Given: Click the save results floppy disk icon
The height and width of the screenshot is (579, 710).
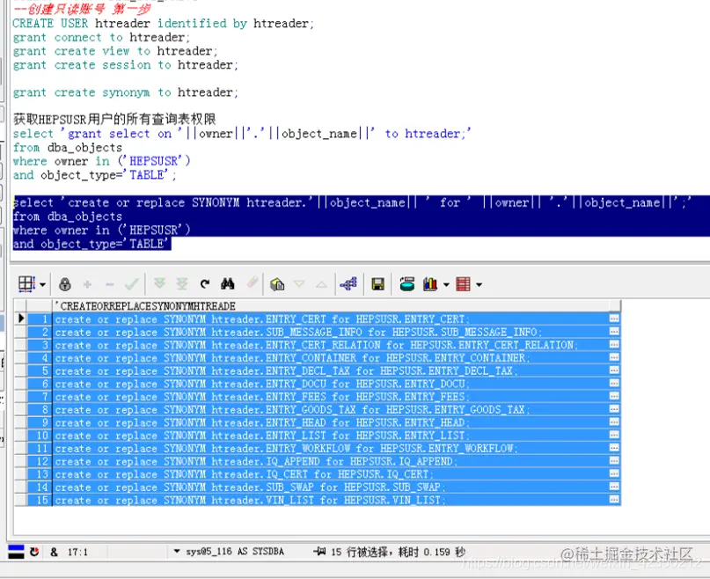Looking at the screenshot, I should pos(377,284).
